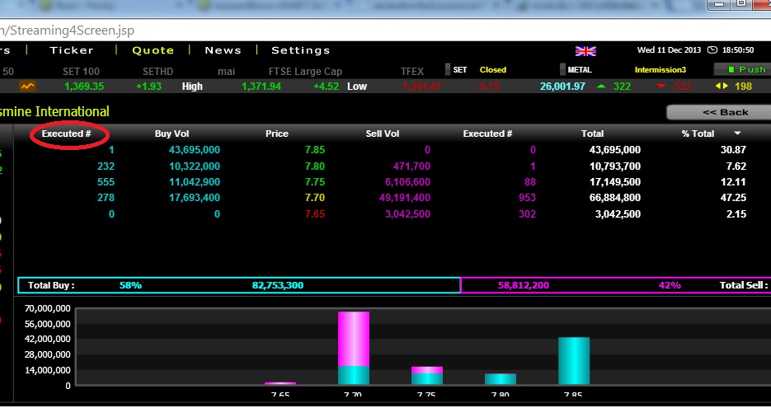Viewport: 771px width, 408px height.
Task: Click the price 7.85 cell
Action: click(315, 150)
